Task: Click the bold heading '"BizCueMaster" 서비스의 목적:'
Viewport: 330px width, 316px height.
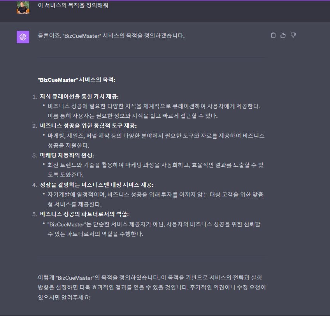Action: pos(76,80)
